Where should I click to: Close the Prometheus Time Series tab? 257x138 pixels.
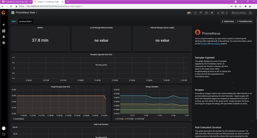click(31, 2)
